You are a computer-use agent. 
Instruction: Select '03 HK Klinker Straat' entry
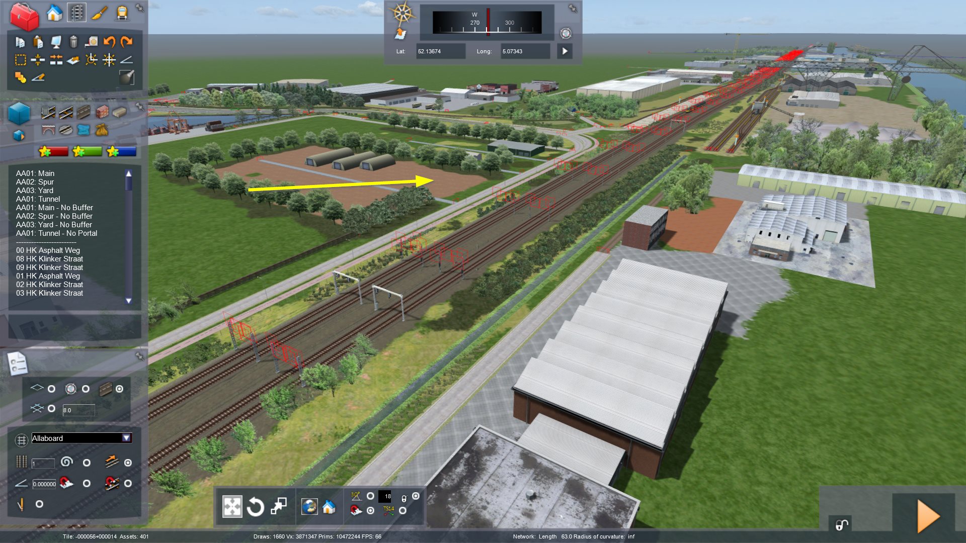49,293
